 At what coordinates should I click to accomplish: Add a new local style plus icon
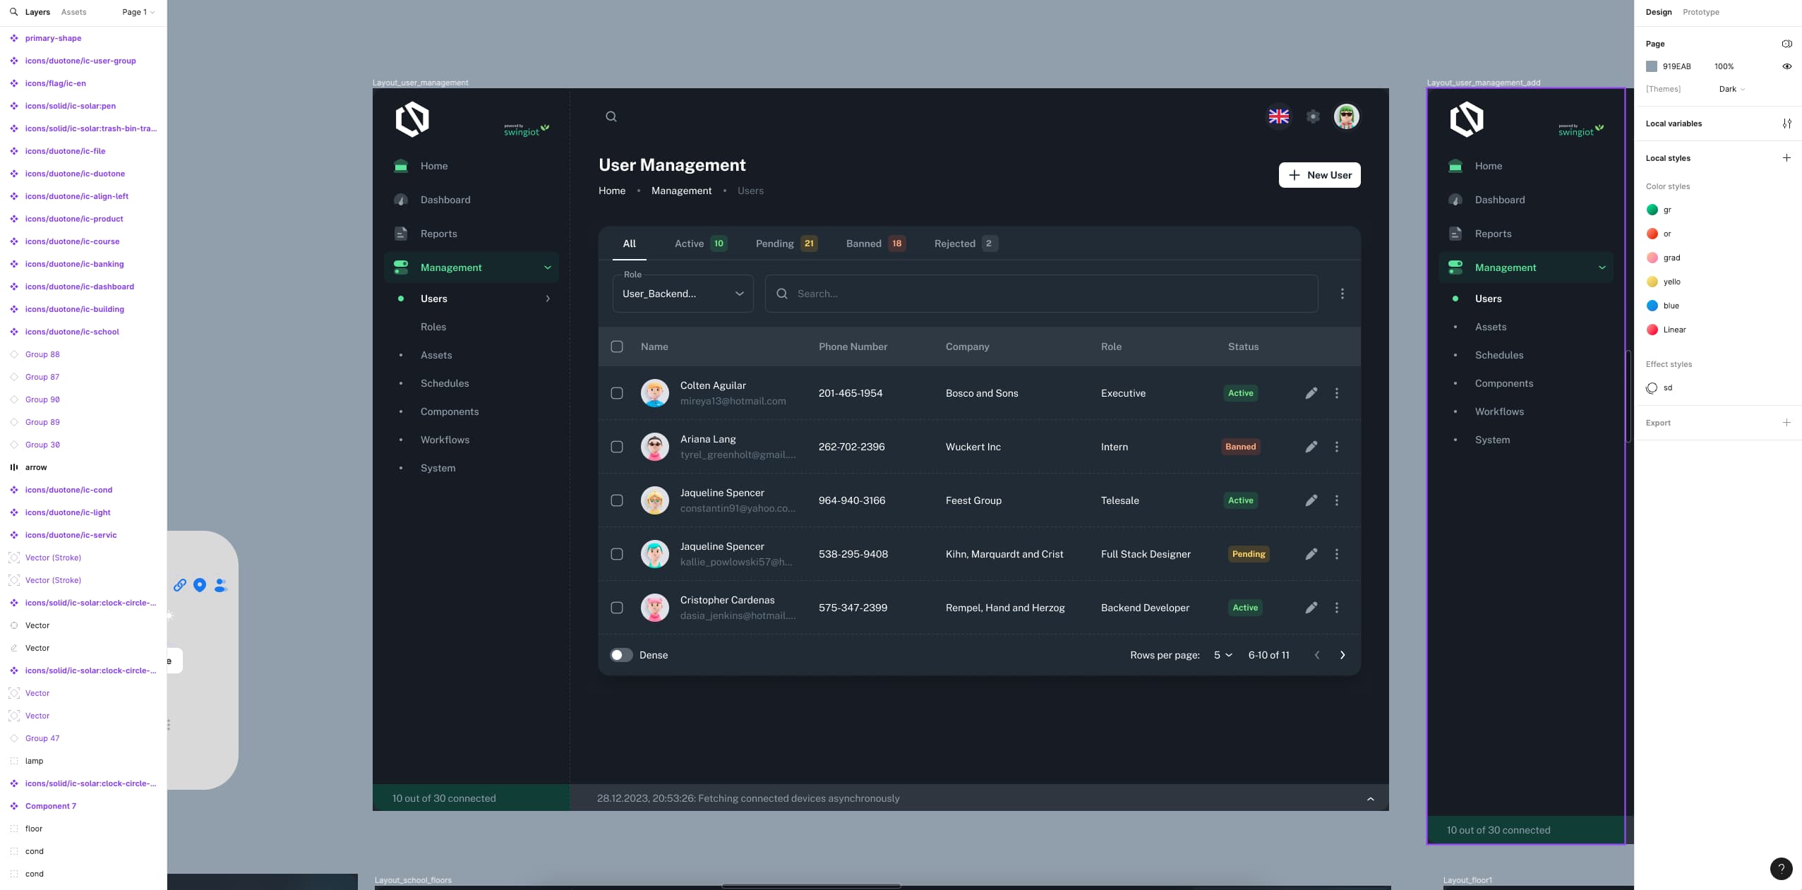[1786, 158]
